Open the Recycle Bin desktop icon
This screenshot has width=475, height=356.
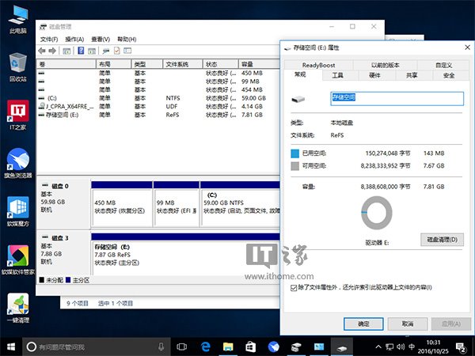[x=17, y=66]
